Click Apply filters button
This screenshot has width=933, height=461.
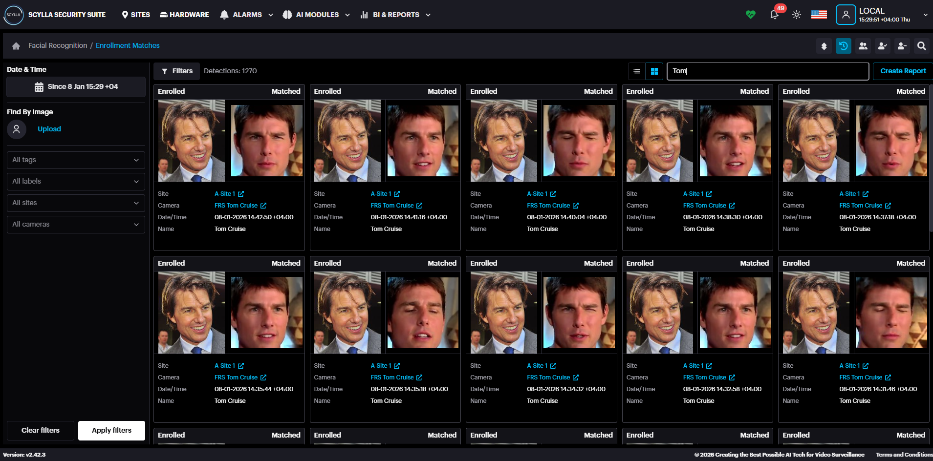(111, 430)
